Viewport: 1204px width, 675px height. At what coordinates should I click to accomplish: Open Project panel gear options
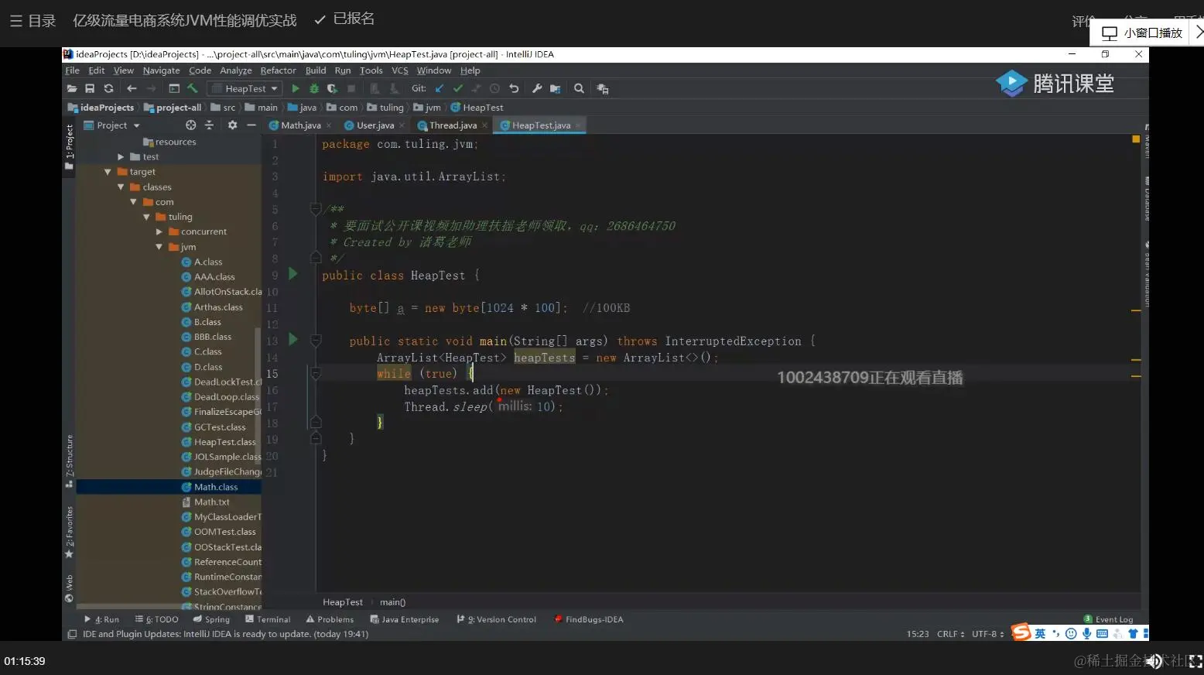(232, 125)
